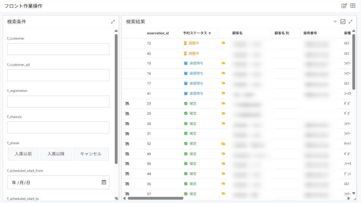Open the folder icon in reservation 15 row

tap(223, 63)
